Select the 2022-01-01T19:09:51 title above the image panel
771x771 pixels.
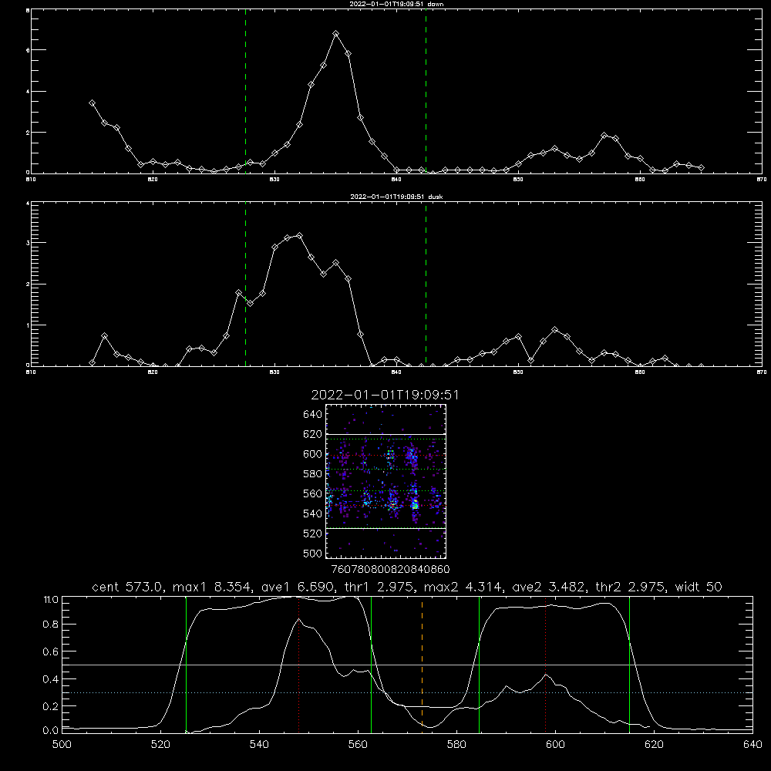pos(385,395)
